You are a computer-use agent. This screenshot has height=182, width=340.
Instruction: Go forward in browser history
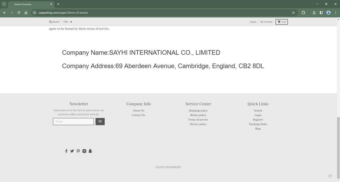(11, 13)
